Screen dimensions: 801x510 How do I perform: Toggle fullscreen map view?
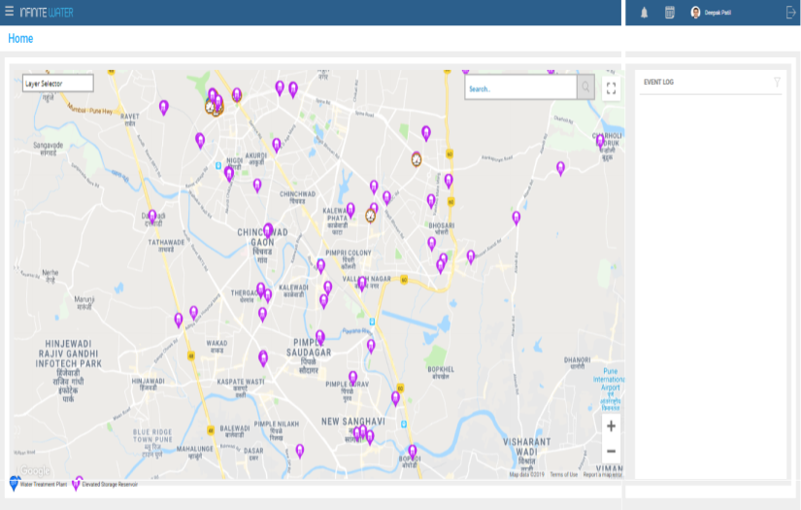pos(611,87)
